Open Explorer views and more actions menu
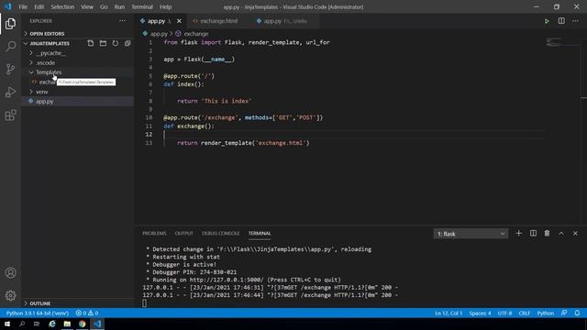587x330 pixels. click(x=122, y=21)
